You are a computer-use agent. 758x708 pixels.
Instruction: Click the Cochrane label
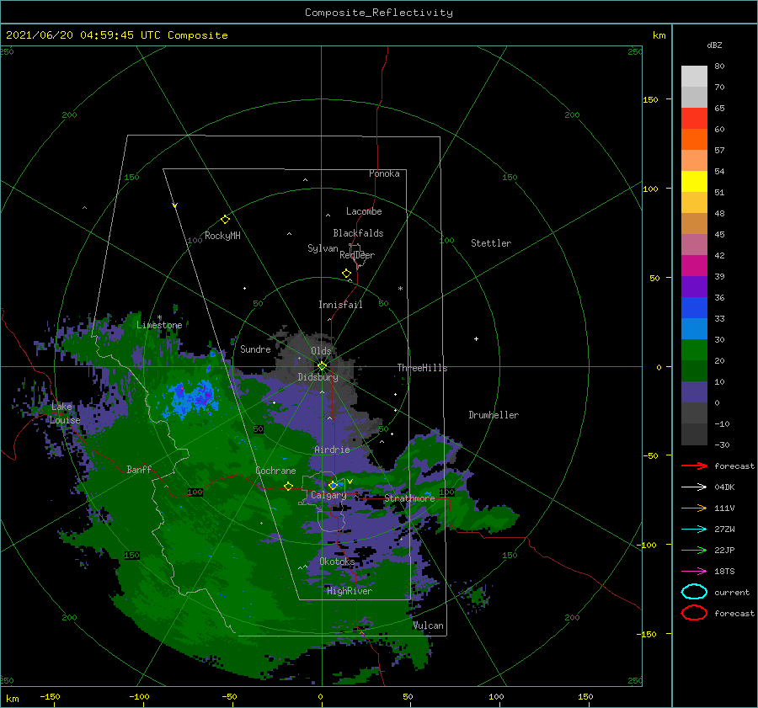275,471
